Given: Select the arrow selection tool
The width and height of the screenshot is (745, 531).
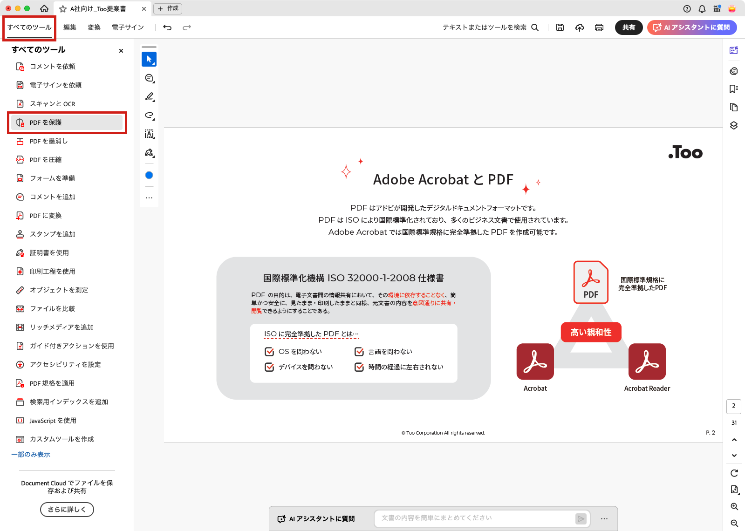Looking at the screenshot, I should [x=149, y=59].
